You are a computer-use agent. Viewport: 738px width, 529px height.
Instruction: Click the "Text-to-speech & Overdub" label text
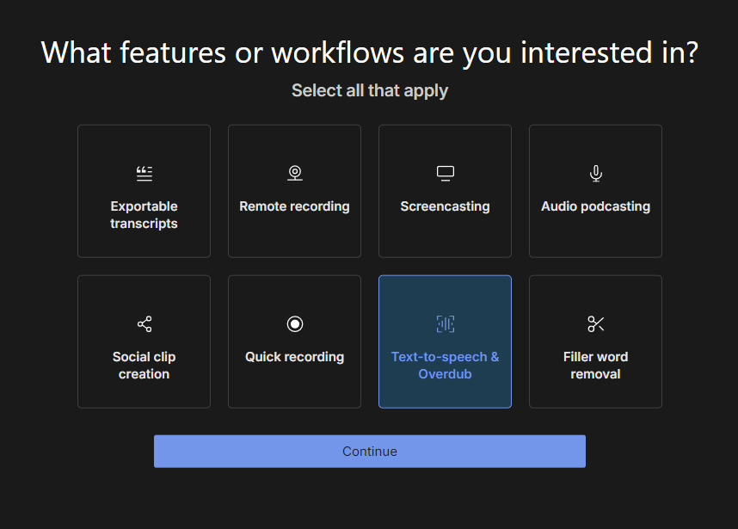coord(445,366)
